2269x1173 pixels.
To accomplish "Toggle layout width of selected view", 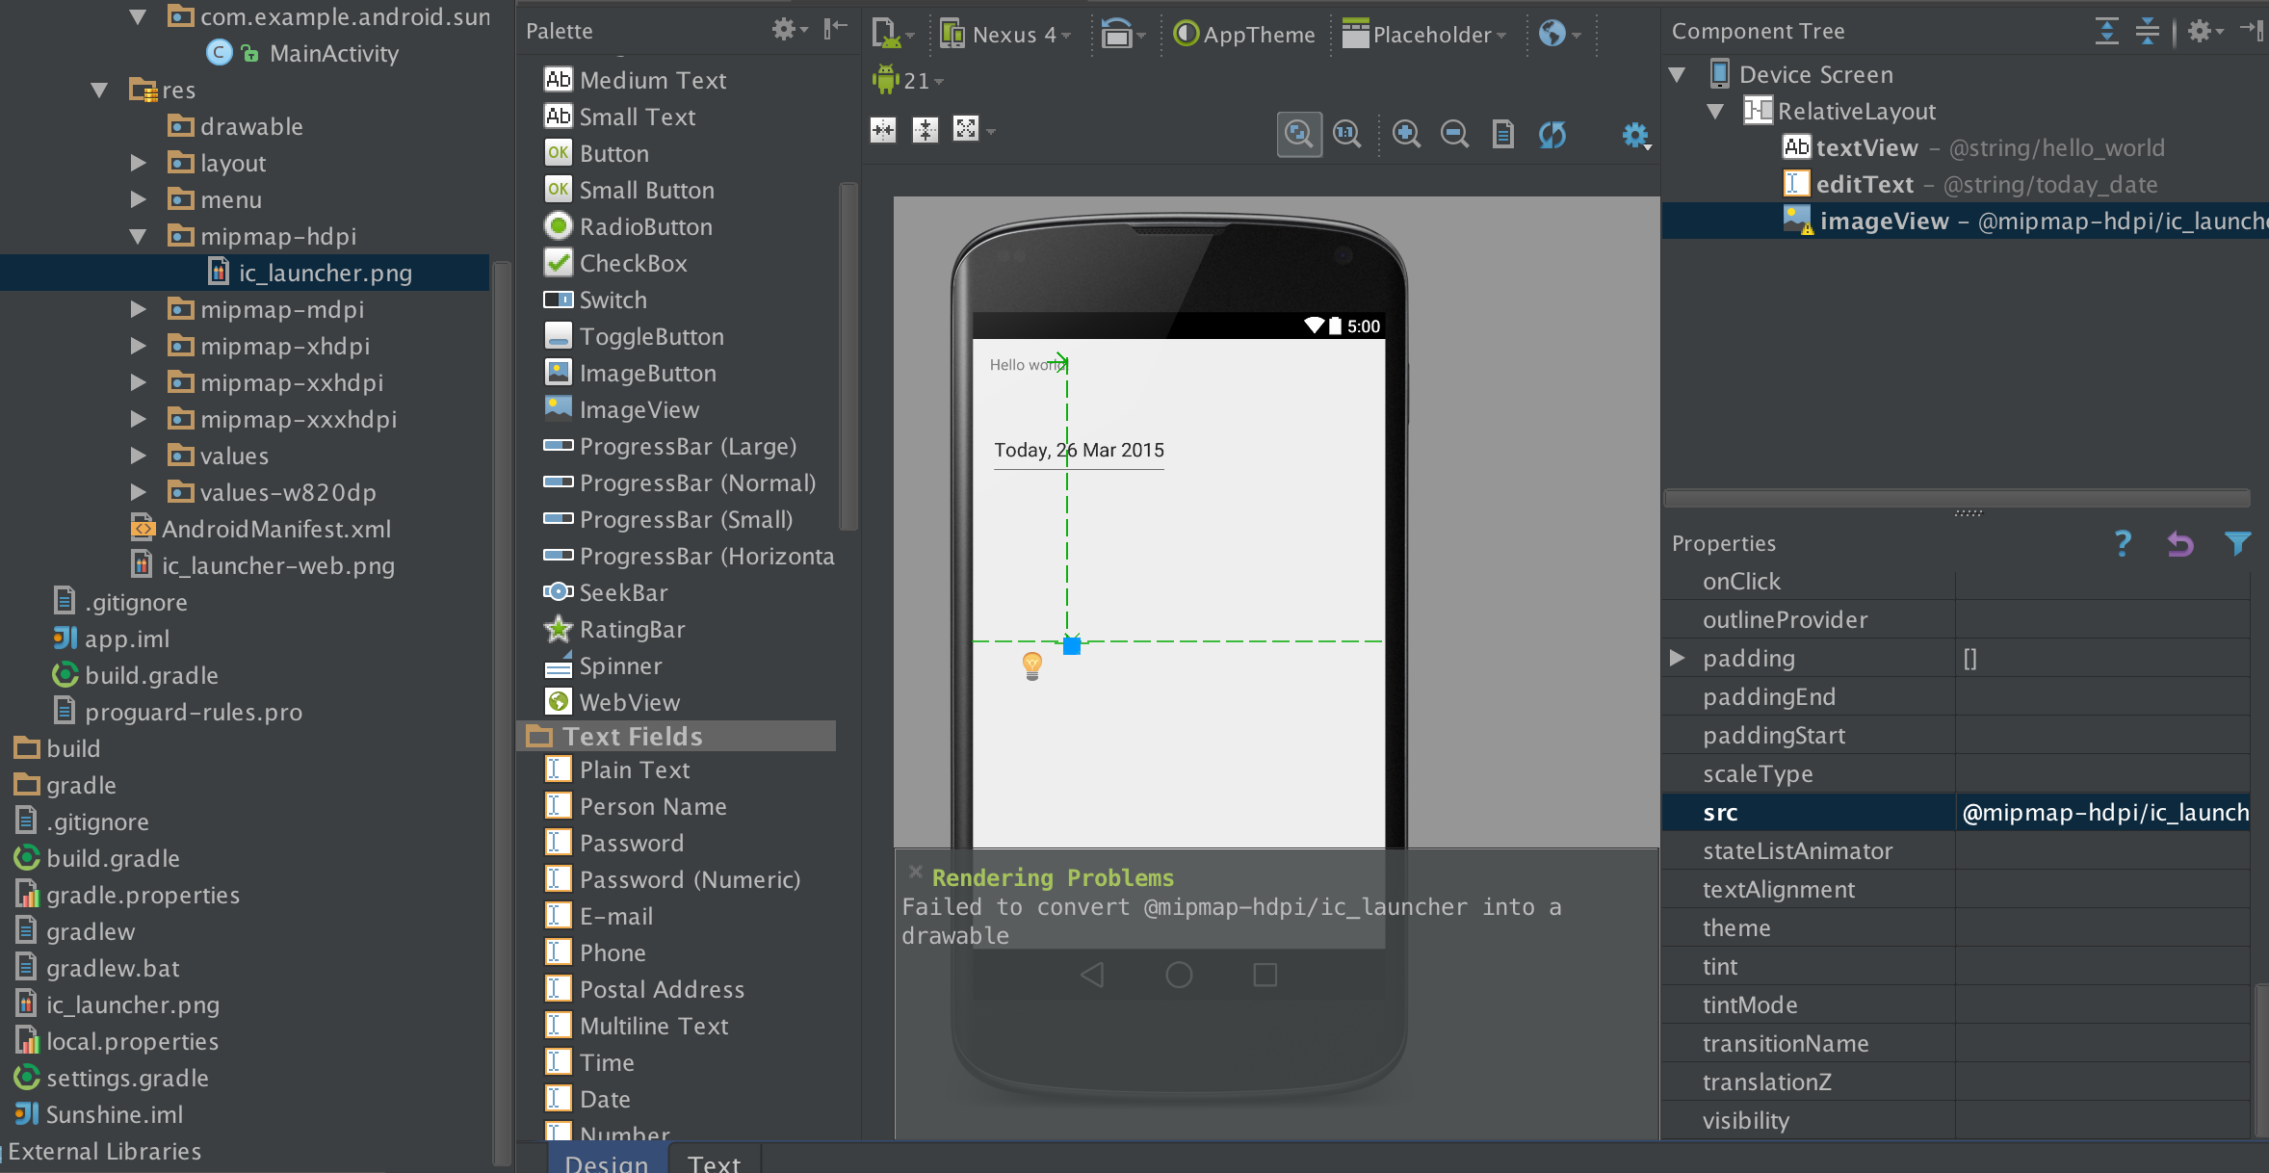I will coord(883,130).
